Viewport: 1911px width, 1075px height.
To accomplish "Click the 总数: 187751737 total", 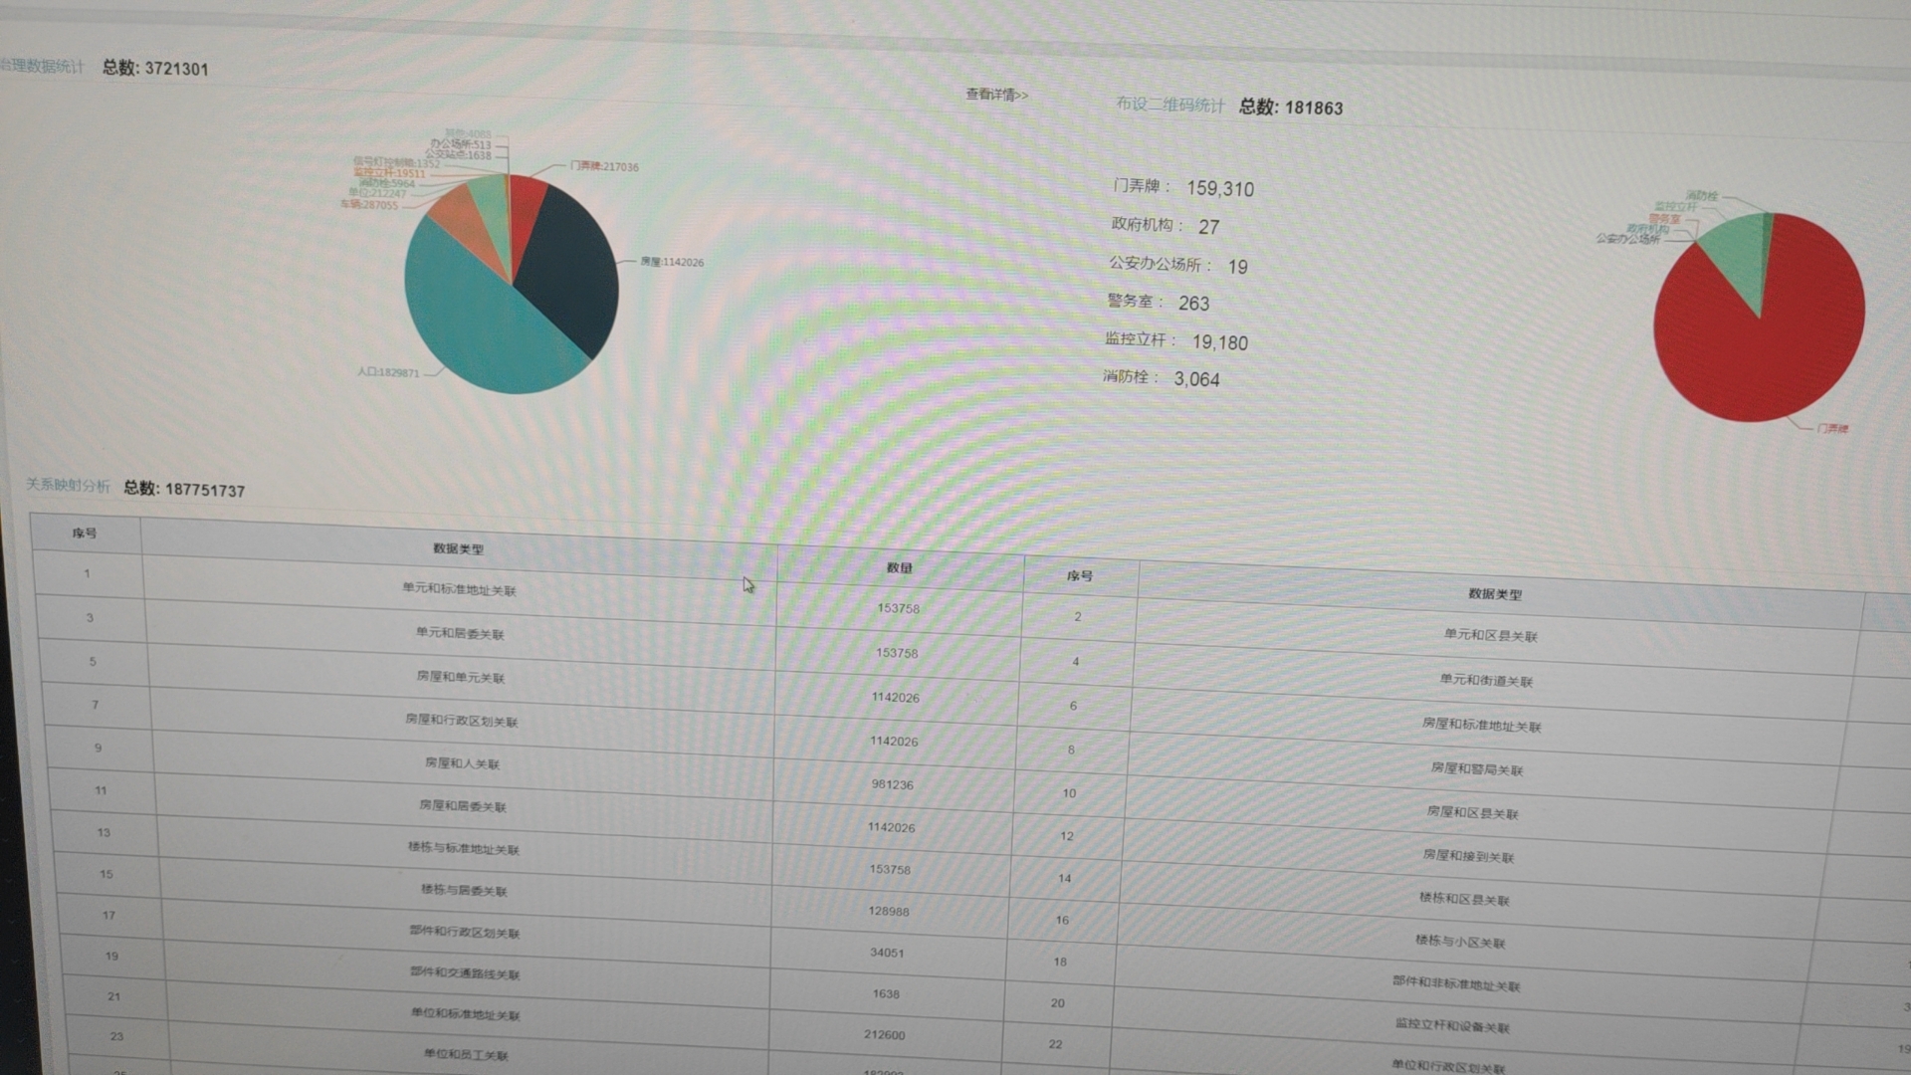I will click(x=184, y=489).
